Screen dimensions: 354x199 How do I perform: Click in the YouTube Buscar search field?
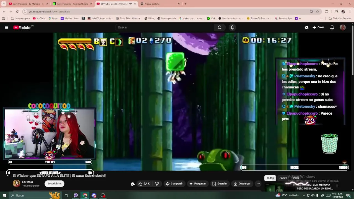165,27
